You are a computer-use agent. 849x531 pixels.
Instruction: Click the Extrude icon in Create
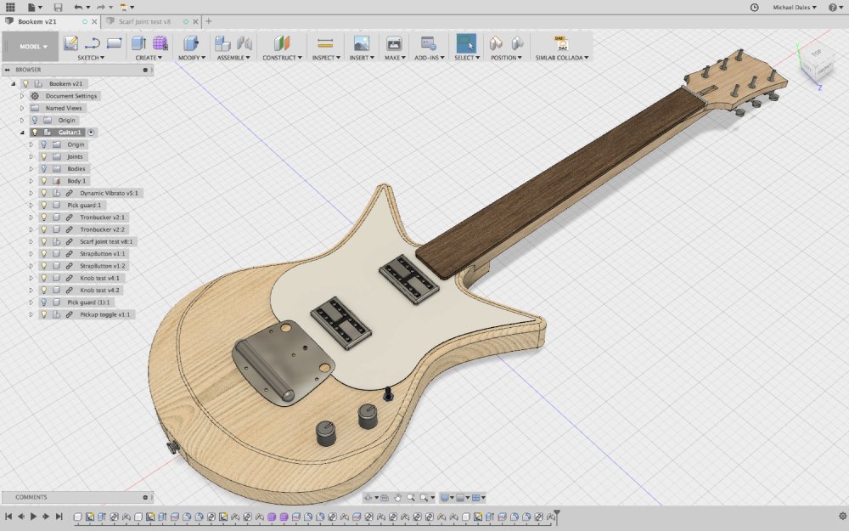(x=138, y=42)
